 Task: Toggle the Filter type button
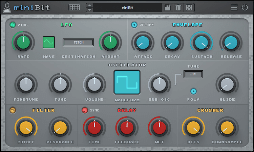[x=13, y=110]
